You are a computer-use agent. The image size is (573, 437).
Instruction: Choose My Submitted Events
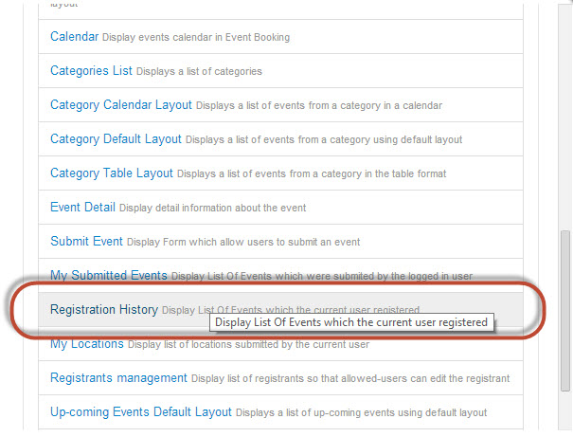click(x=108, y=276)
